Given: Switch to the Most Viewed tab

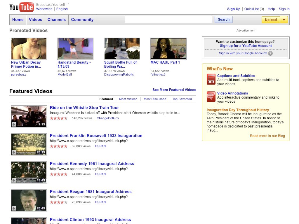Looking at the screenshot, I should [x=128, y=99].
